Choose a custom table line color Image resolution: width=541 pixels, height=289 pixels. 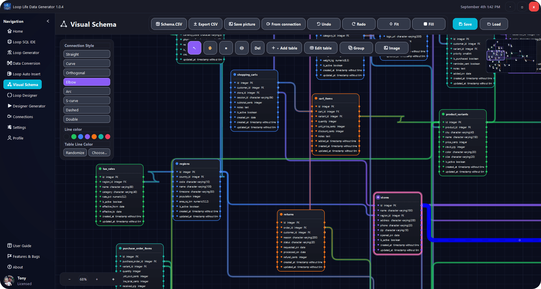click(99, 153)
